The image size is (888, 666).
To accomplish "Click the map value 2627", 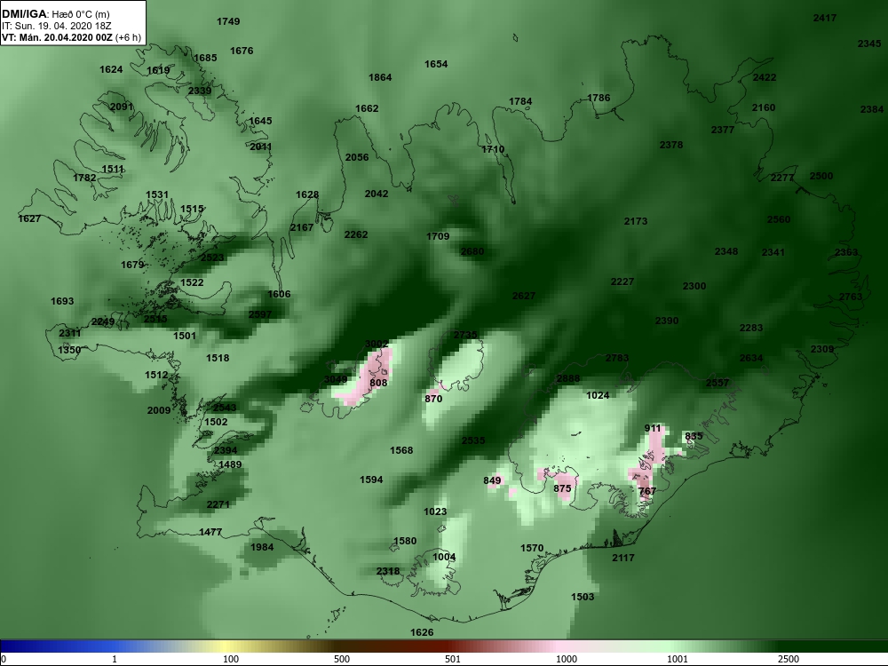I will tap(523, 296).
